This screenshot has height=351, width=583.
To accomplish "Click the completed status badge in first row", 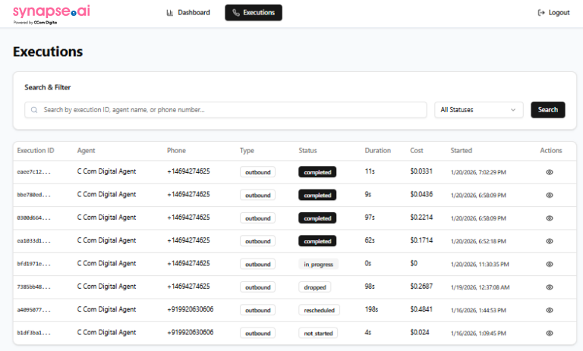I will click(317, 172).
